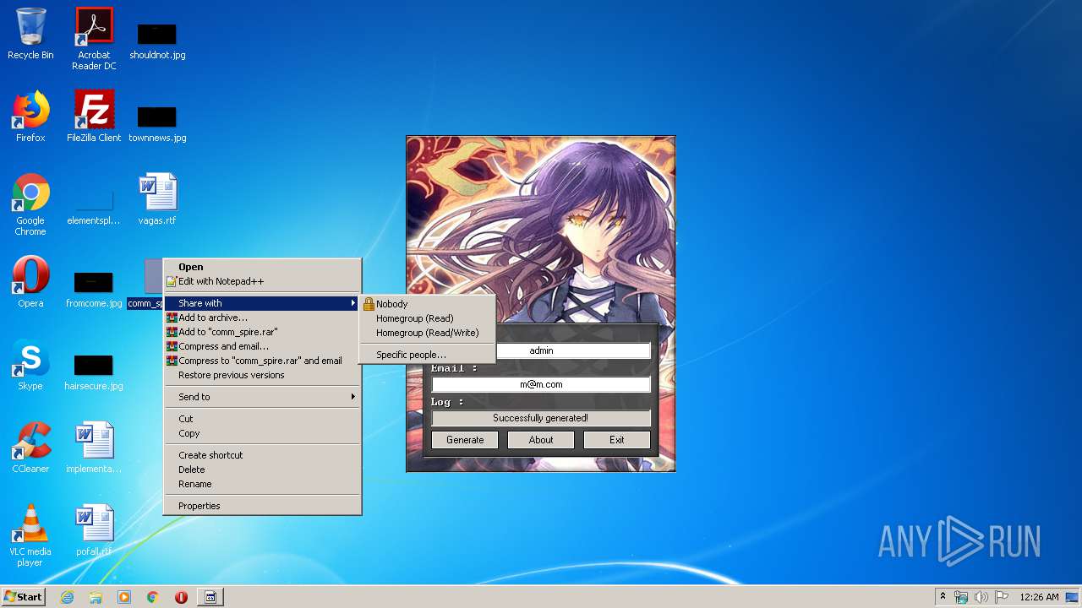Launch Acrobat Reader DC shortcut
The height and width of the screenshot is (608, 1082).
[94, 39]
